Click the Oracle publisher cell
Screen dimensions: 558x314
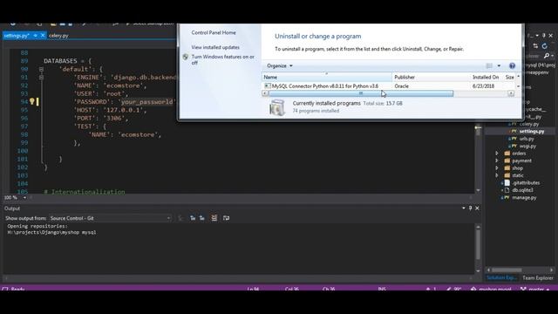(401, 86)
